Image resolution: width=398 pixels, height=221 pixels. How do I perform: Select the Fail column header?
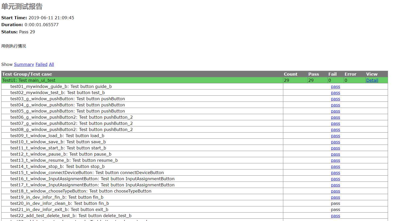coord(332,74)
